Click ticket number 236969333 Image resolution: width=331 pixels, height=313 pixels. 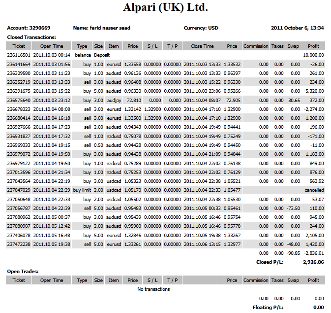point(19,145)
